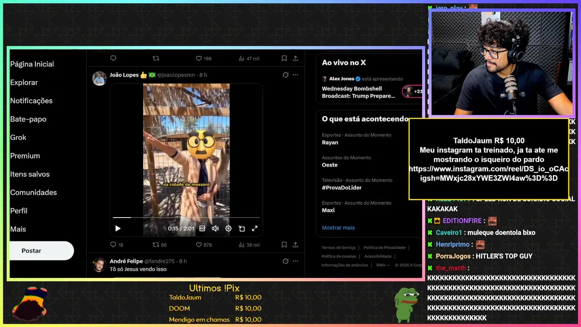Open view stats showing 39 mil
Screen dimensions: 581x327
[x=249, y=245]
